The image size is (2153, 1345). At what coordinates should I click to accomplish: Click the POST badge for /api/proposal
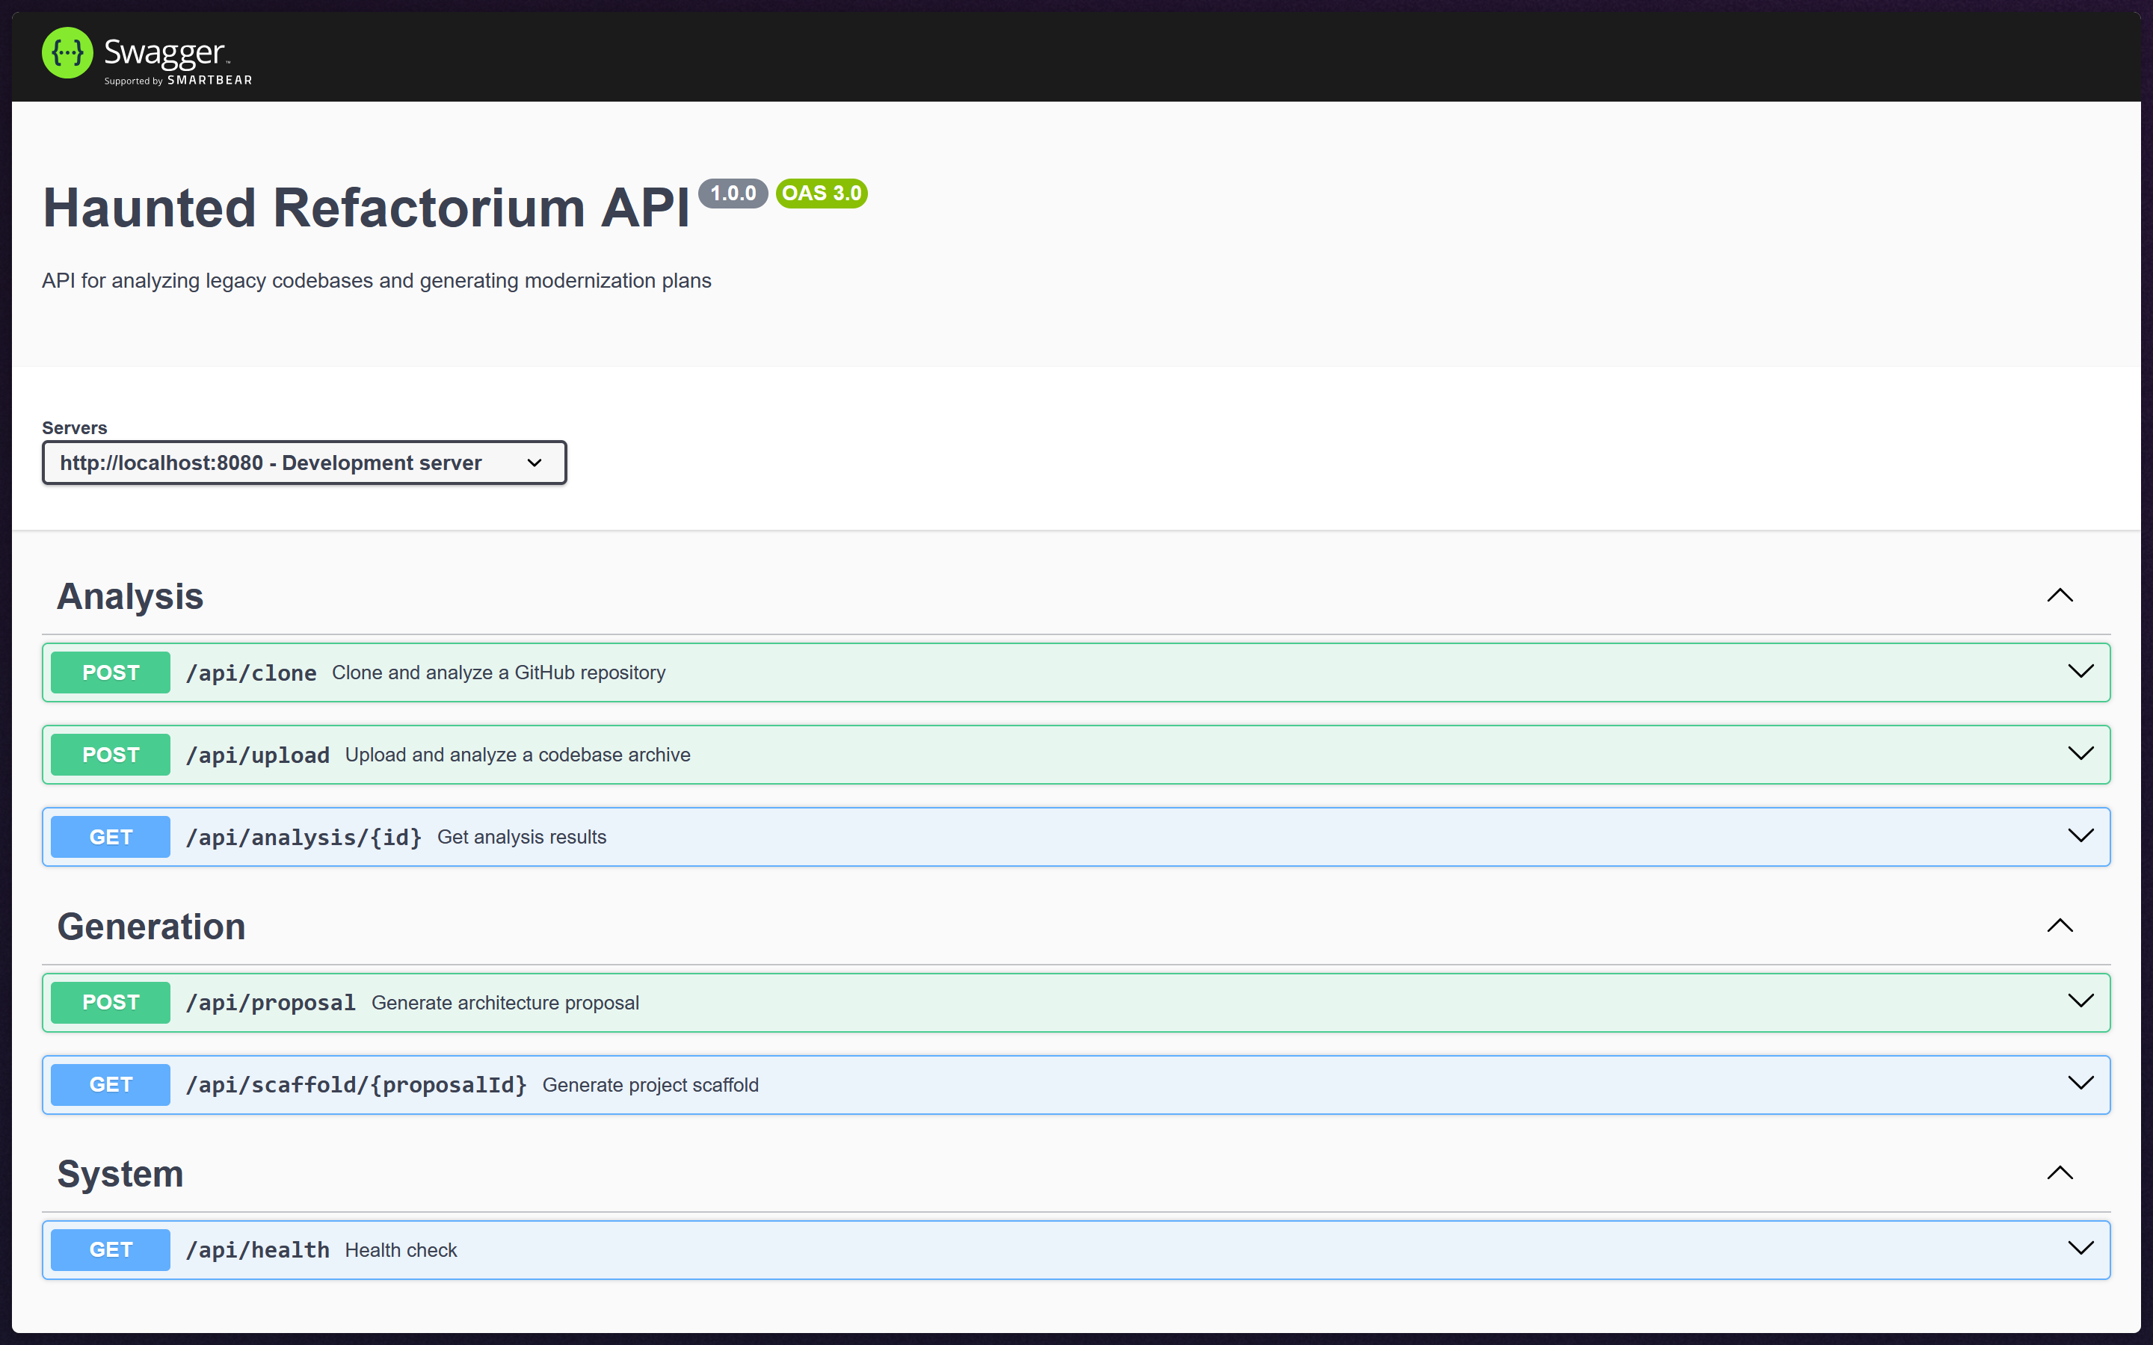tap(111, 1003)
